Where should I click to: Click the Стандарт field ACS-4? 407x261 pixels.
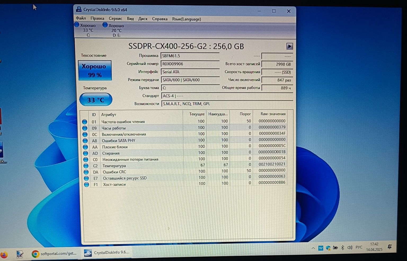(227, 96)
